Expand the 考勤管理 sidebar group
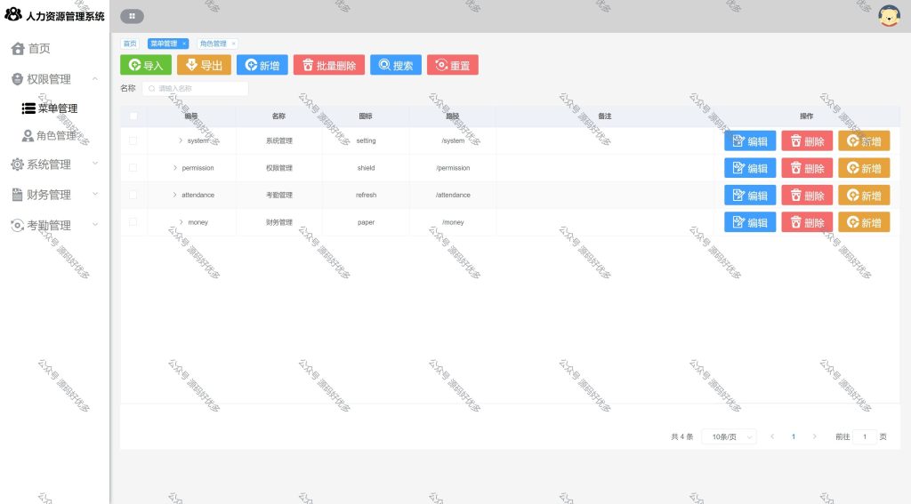The image size is (911, 504). pos(54,225)
